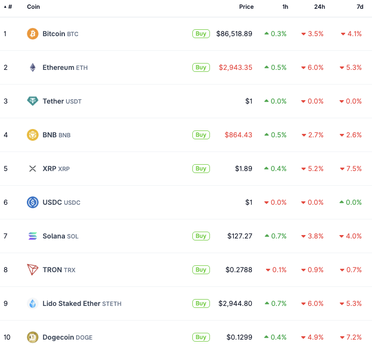Sort by the 7d change column header

point(360,7)
